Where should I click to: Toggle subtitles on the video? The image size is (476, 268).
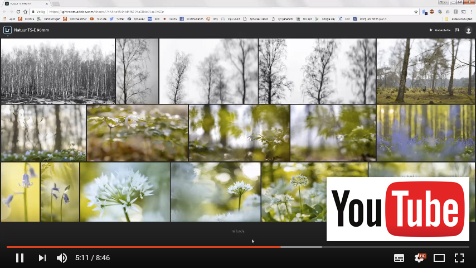click(399, 258)
